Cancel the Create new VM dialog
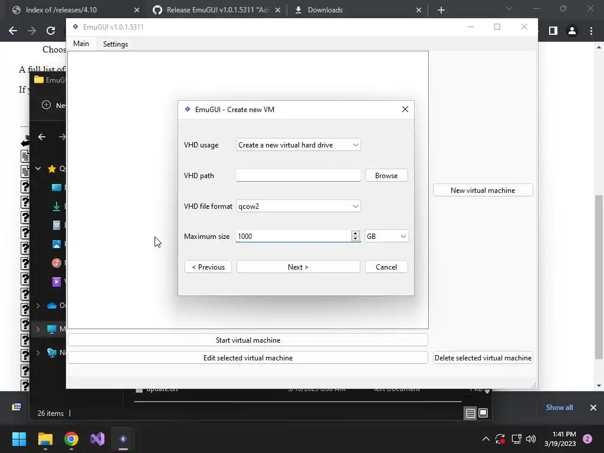The width and height of the screenshot is (604, 453). tap(386, 267)
